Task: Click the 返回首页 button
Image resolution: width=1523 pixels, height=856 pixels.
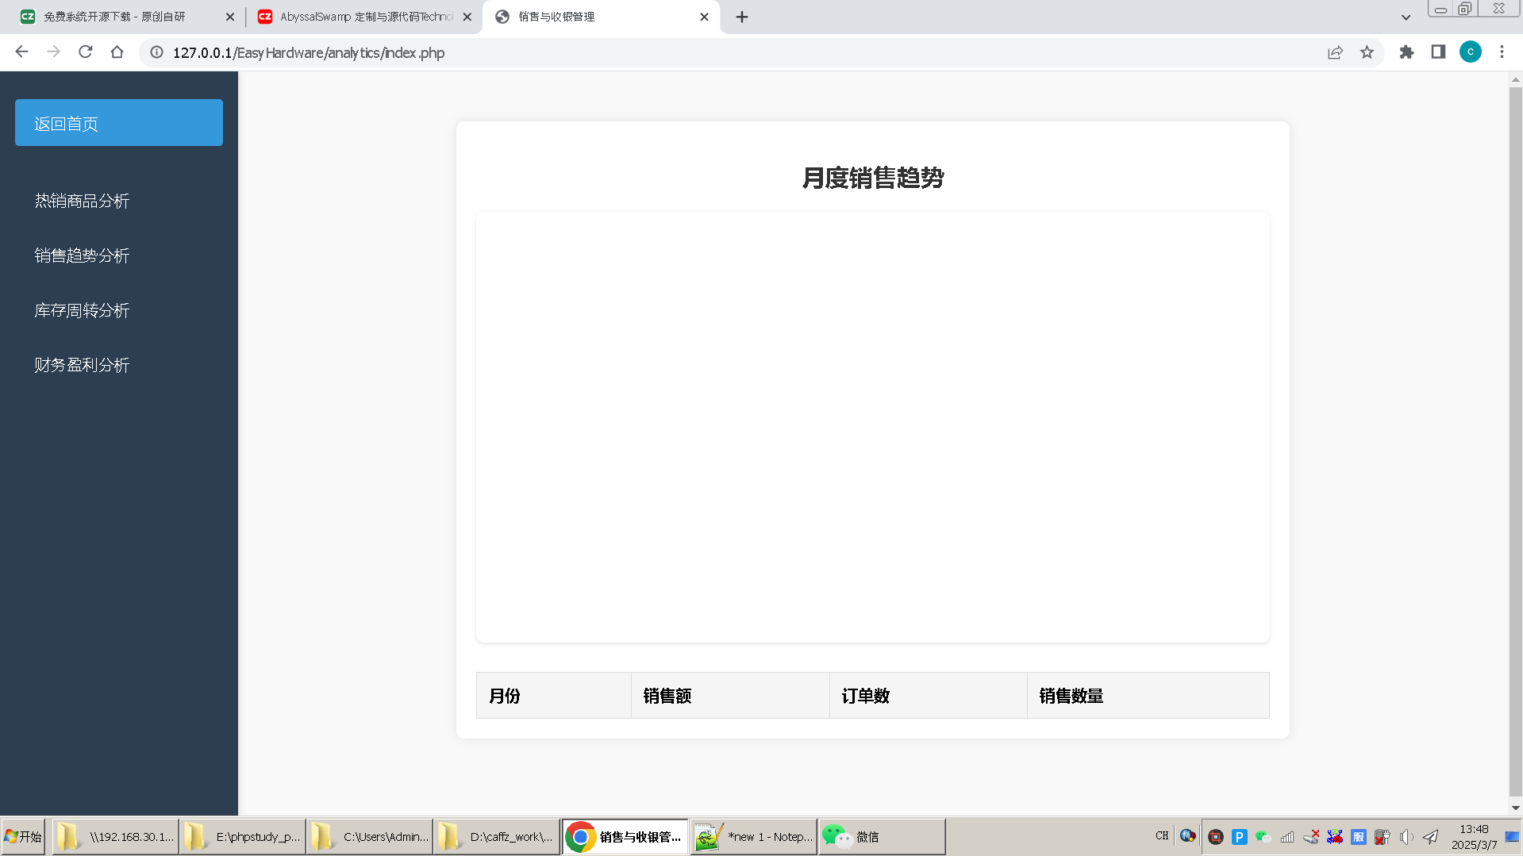Action: click(x=119, y=123)
